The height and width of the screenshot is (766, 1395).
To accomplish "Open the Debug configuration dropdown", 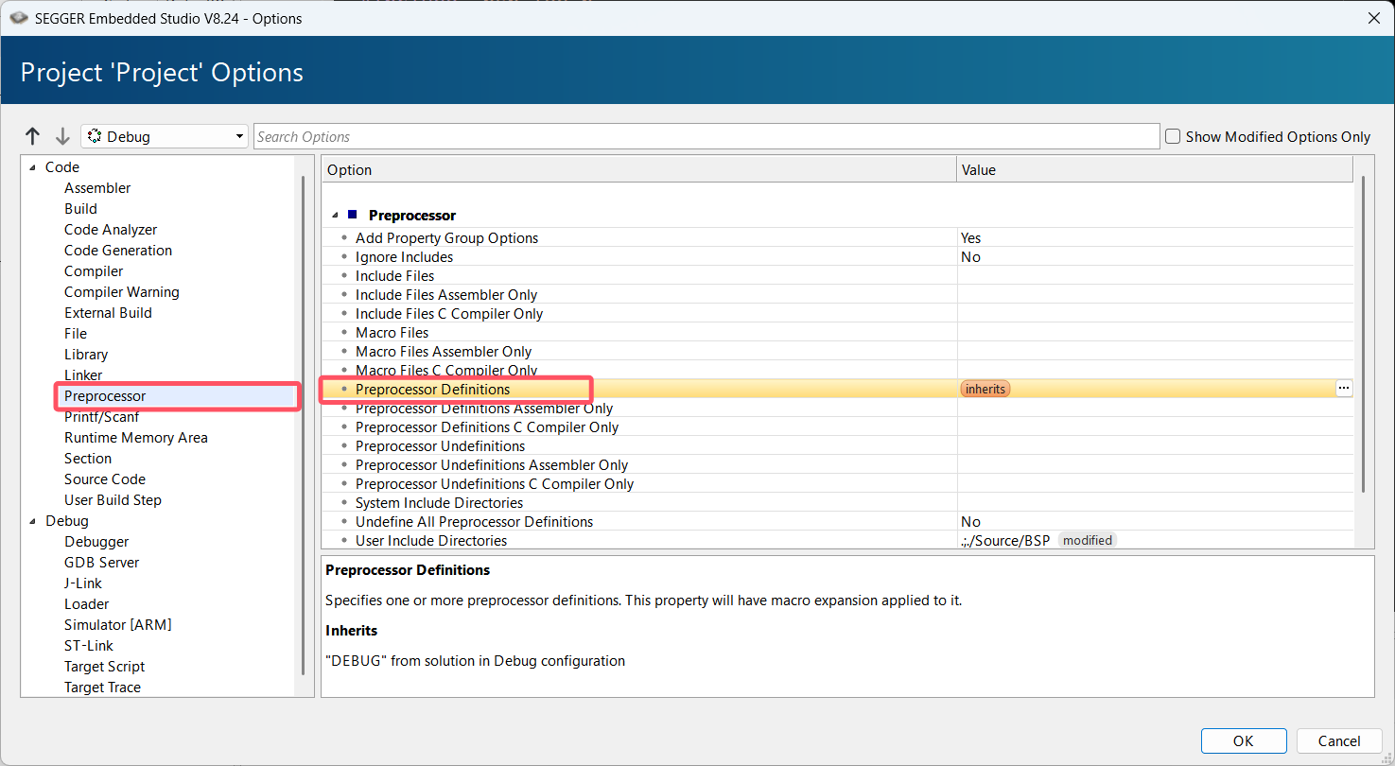I will [x=165, y=136].
